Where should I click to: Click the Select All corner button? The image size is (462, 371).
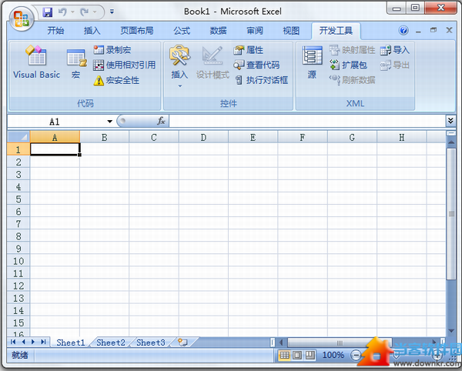click(x=18, y=137)
